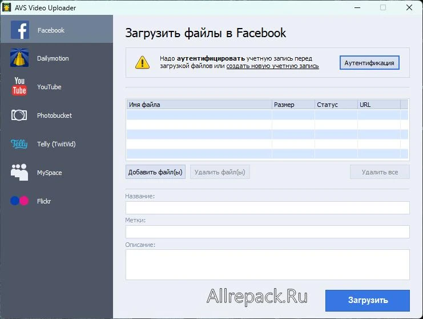Click the Удалить все button
The image size is (423, 319).
coord(380,172)
